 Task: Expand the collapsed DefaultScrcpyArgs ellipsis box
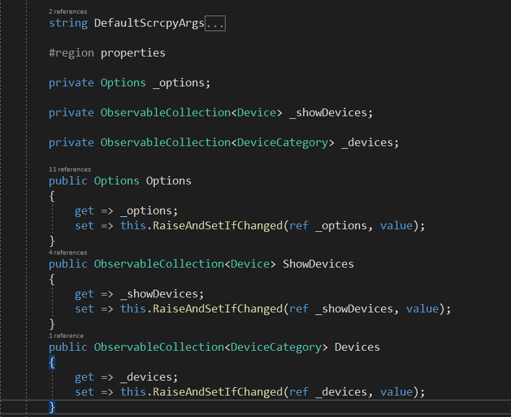[215, 23]
